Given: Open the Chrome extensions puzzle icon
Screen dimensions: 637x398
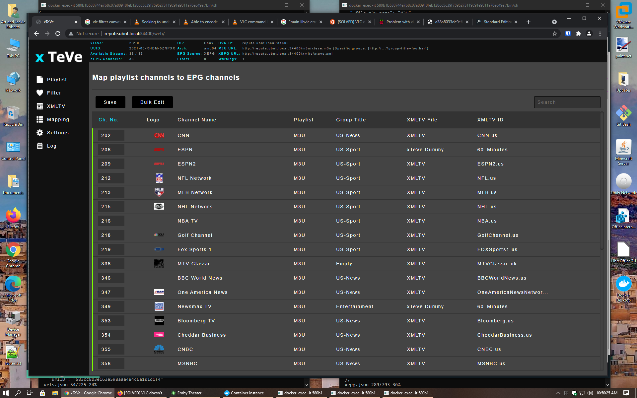Looking at the screenshot, I should (579, 33).
